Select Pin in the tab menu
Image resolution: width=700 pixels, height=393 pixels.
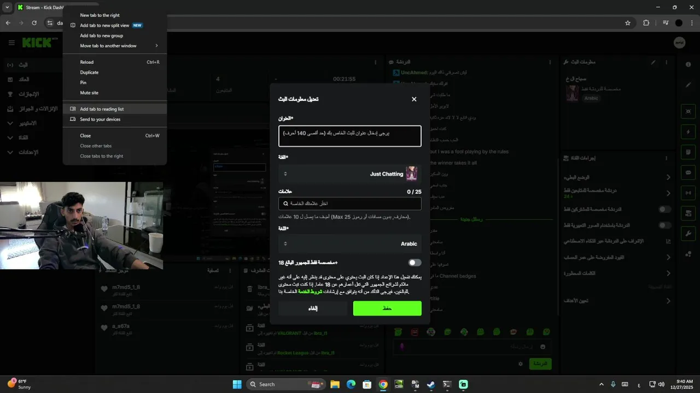coord(115,82)
